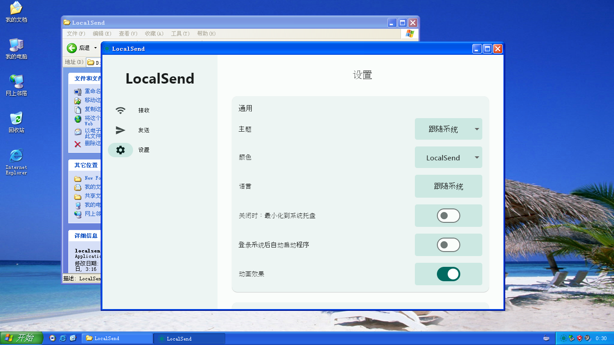
Task: Disable the animation effects switch
Action: click(448, 274)
